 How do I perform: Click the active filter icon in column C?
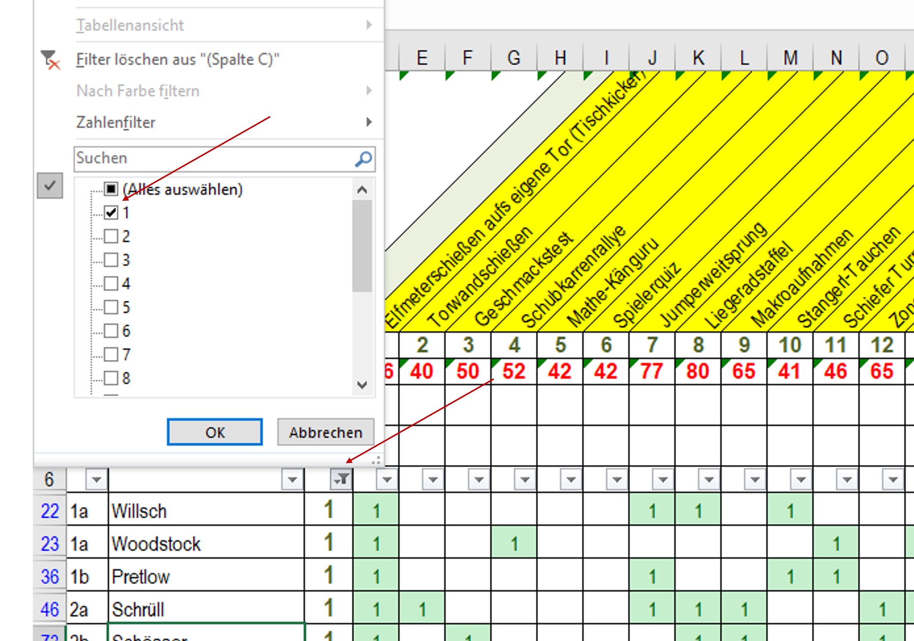coord(341,479)
